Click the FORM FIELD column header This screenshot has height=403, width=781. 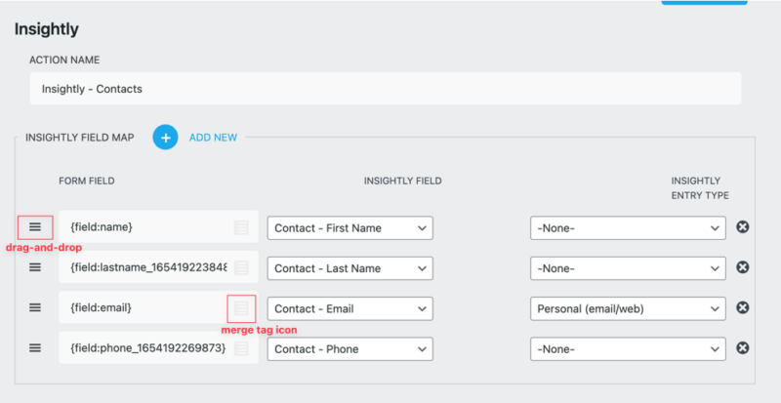pyautogui.click(x=87, y=181)
